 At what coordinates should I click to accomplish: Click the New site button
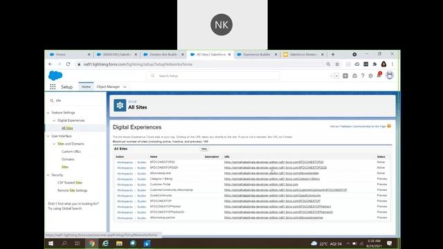point(204,149)
